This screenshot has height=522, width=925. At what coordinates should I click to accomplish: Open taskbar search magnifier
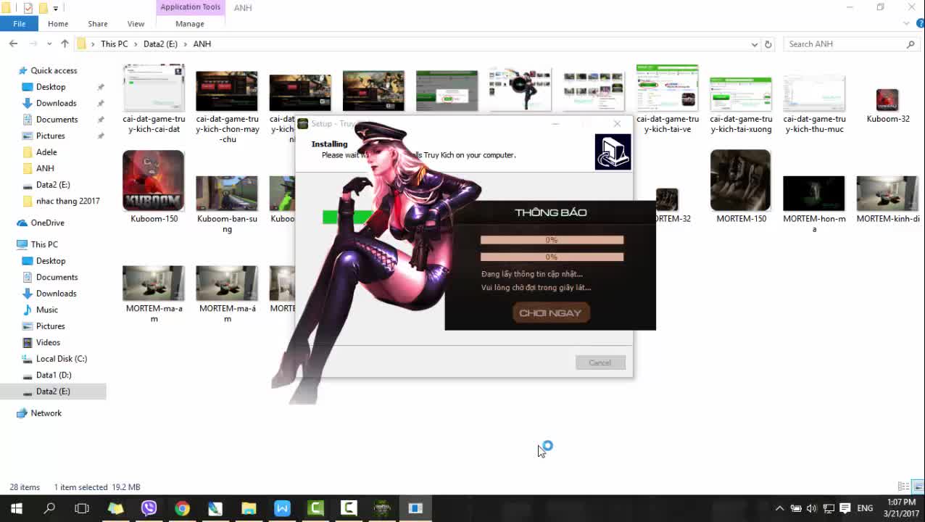point(49,508)
